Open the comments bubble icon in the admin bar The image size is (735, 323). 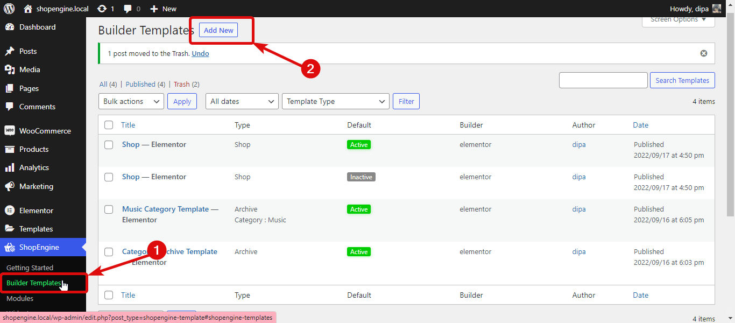(x=128, y=9)
